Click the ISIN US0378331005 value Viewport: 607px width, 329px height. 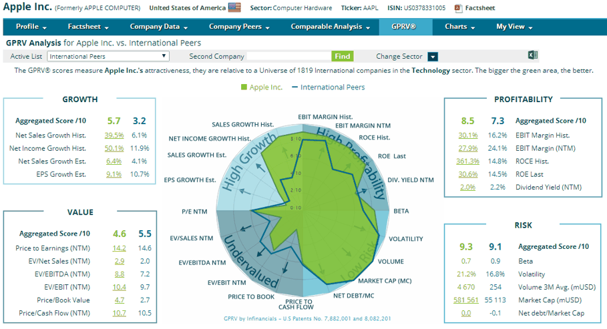coord(425,8)
